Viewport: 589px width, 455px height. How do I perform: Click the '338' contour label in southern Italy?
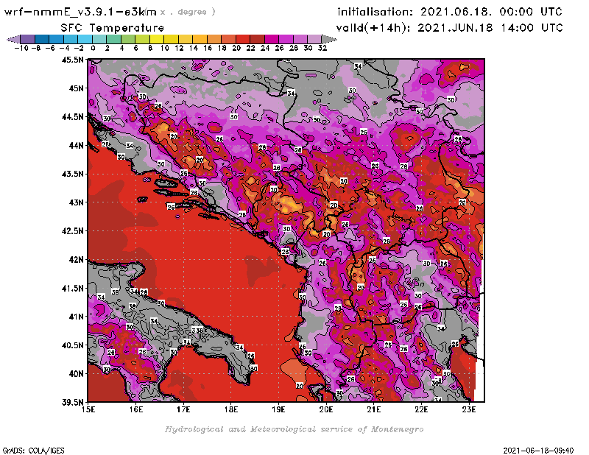coord(197,331)
